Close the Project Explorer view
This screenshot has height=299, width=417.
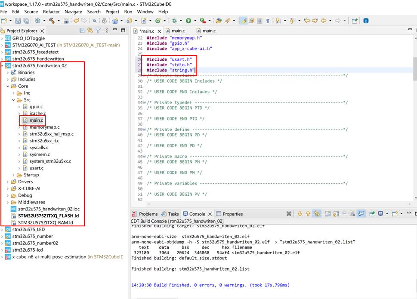[42, 31]
